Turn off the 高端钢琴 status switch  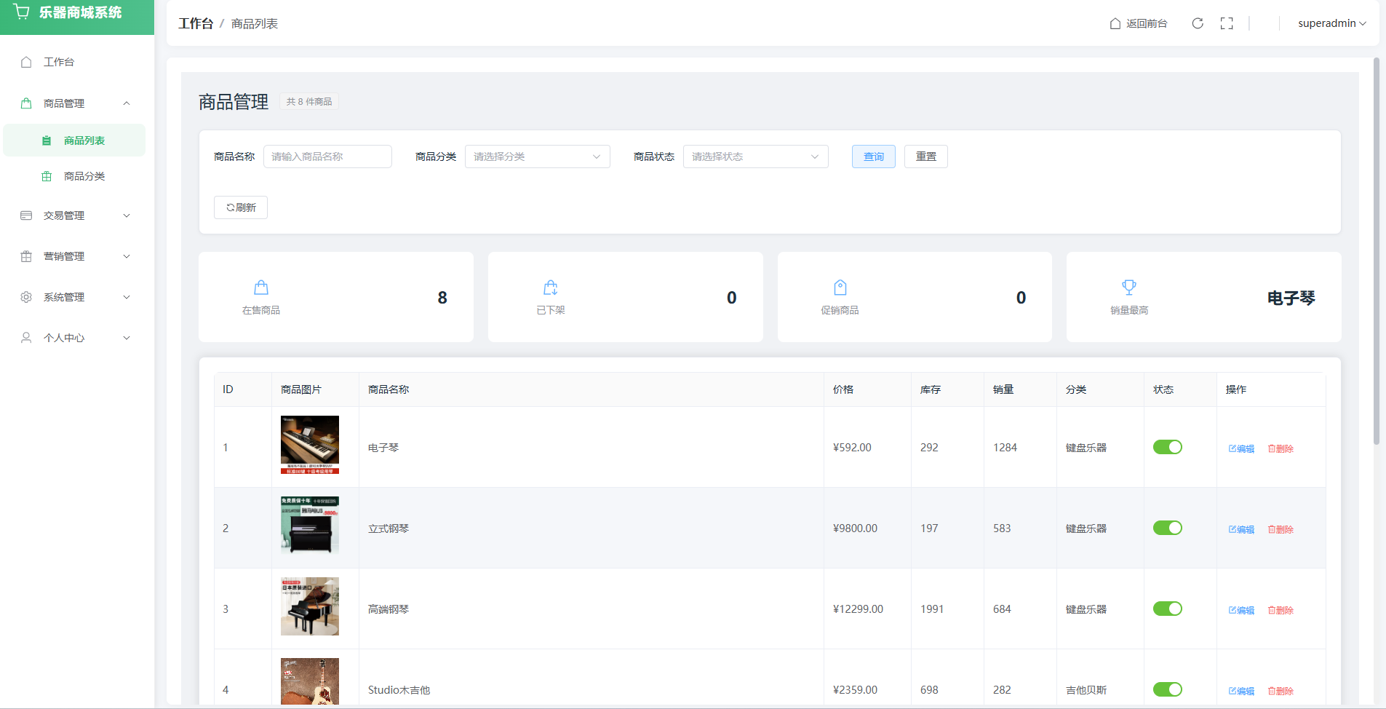pos(1167,609)
